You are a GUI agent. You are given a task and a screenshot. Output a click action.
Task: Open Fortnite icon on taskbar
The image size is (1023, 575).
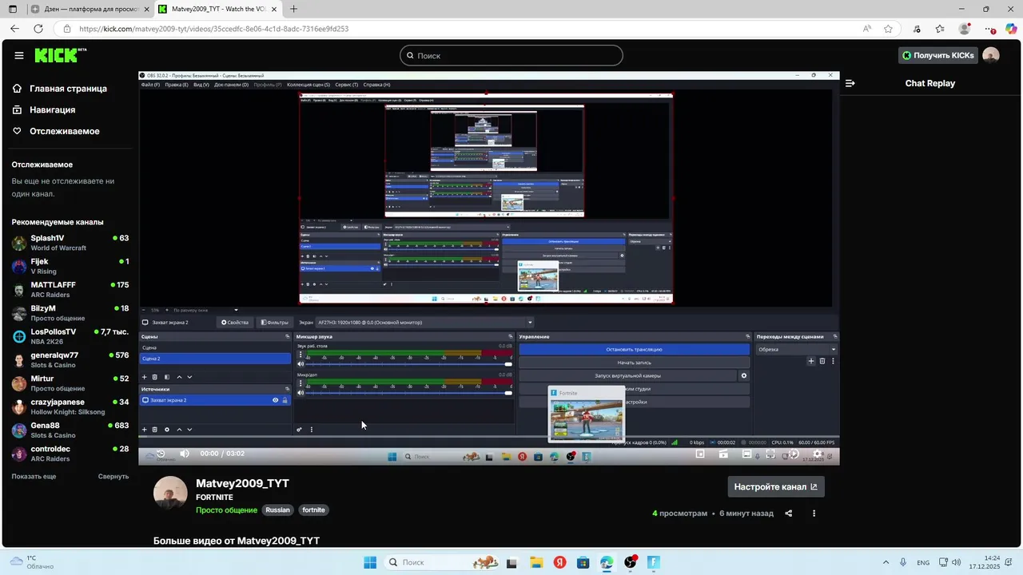point(654,562)
